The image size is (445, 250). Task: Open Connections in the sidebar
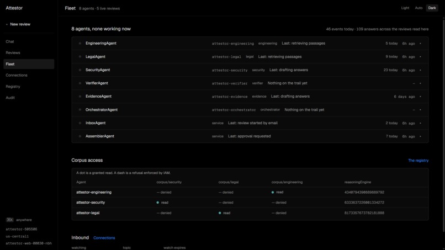coord(17,75)
